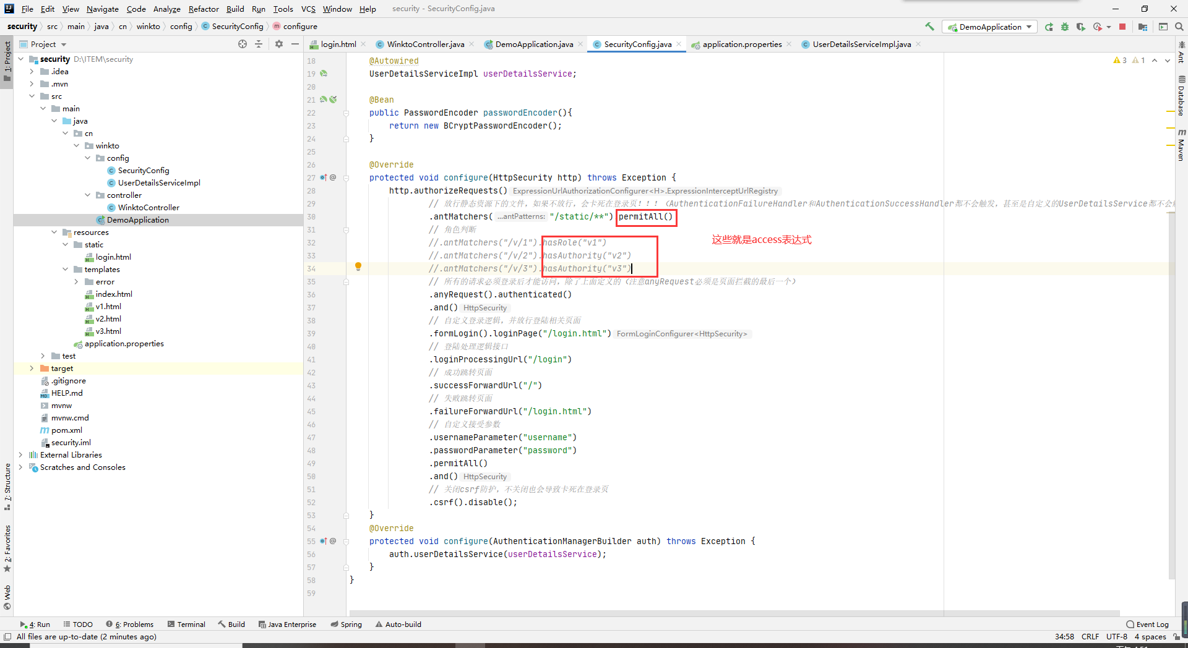Open the DemoApplication run configuration dropdown
Image resolution: width=1188 pixels, height=648 pixels.
coord(990,27)
